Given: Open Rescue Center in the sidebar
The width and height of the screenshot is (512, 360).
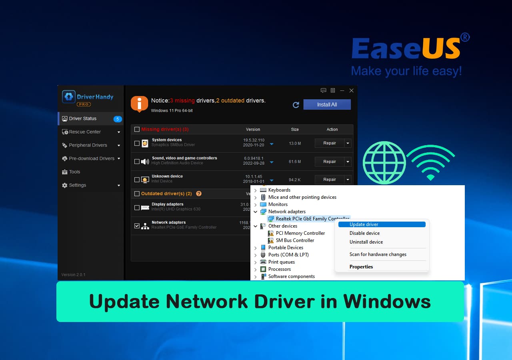Looking at the screenshot, I should point(90,132).
